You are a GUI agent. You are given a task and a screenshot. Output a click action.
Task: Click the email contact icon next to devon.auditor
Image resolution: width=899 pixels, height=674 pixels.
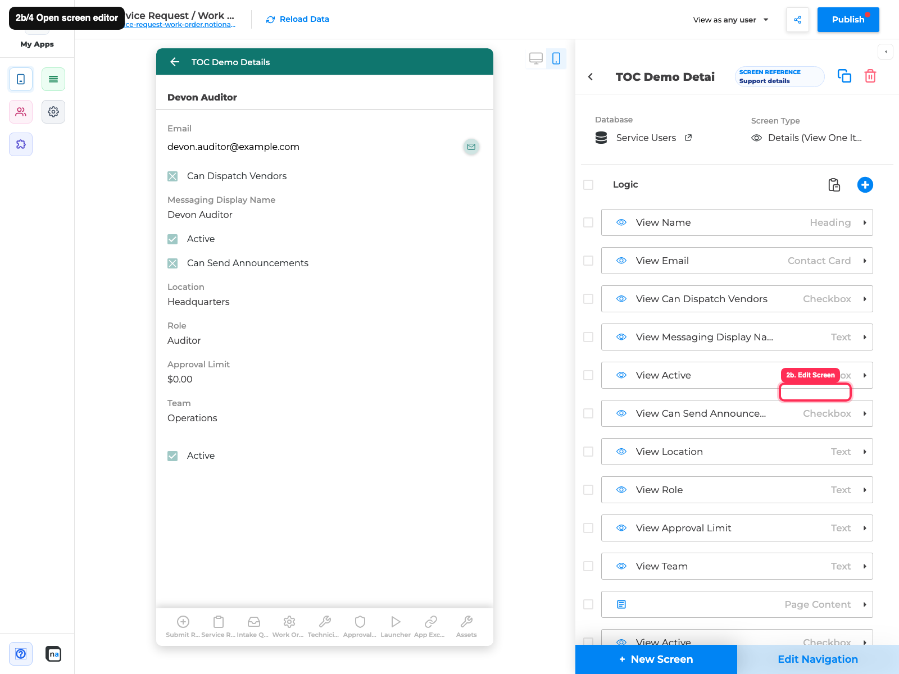click(471, 147)
